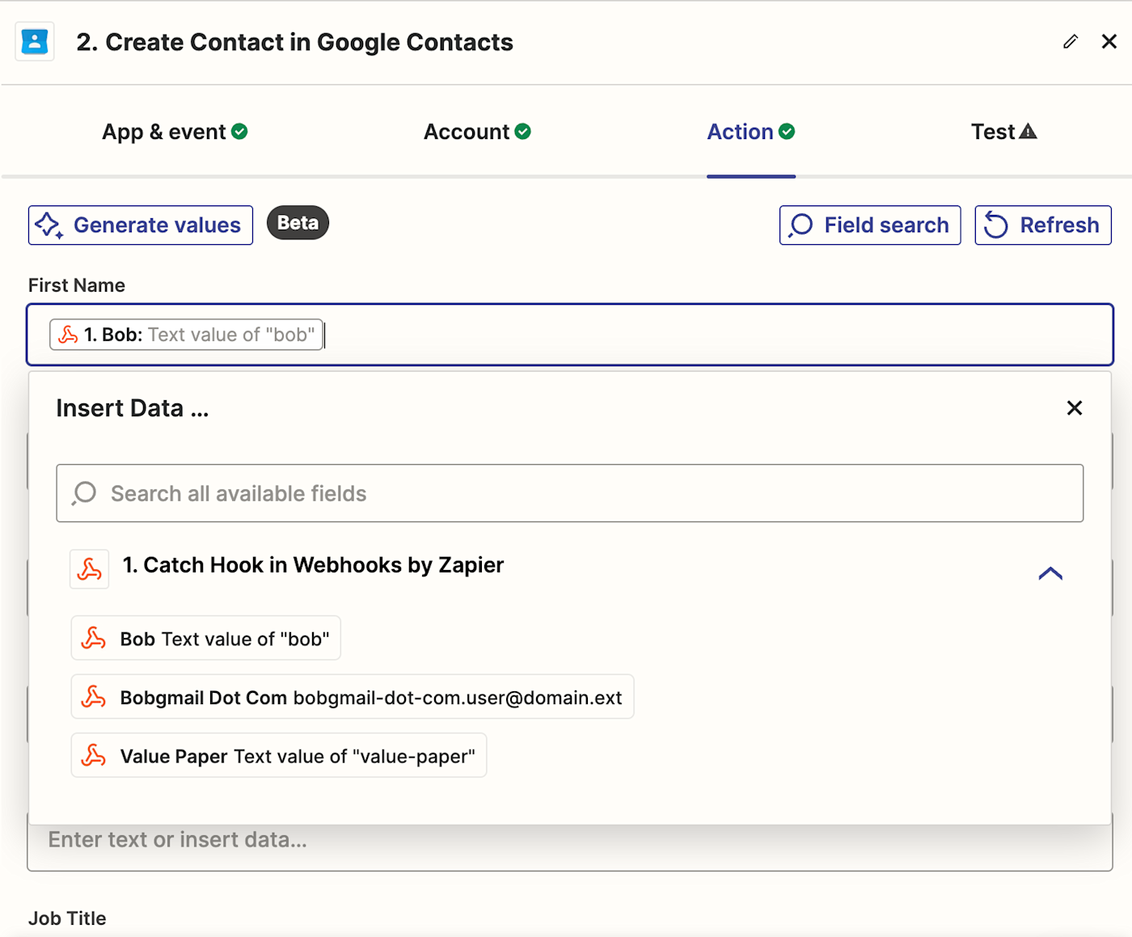Click the First Name input field
The image size is (1132, 937).
pyautogui.click(x=712, y=335)
